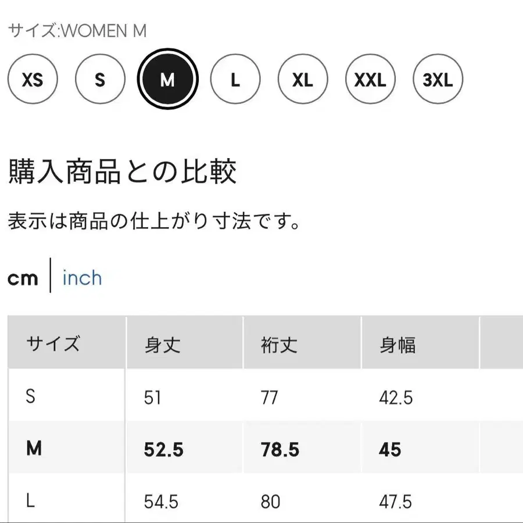The width and height of the screenshot is (523, 523).
Task: Pick the L size option
Action: click(x=235, y=80)
